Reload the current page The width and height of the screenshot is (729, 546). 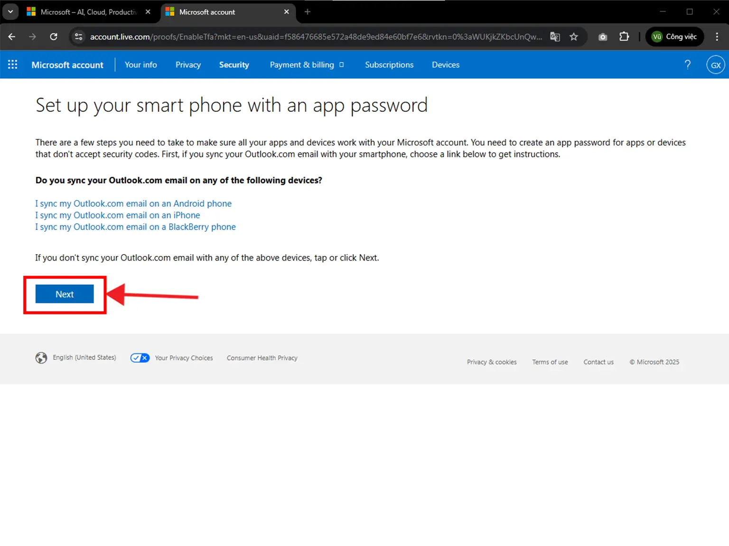tap(54, 36)
